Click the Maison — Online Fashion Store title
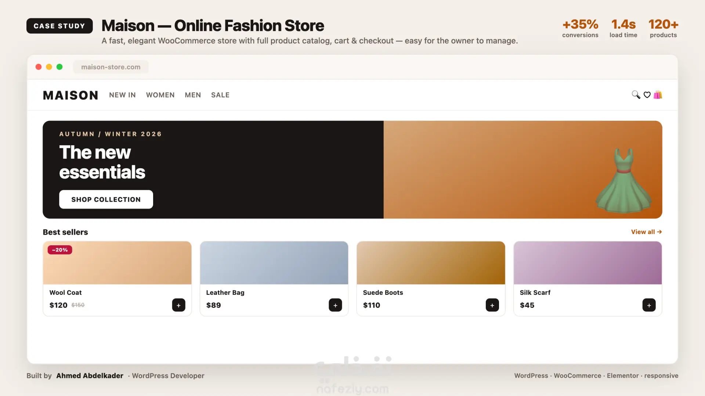705x396 pixels. (x=213, y=26)
